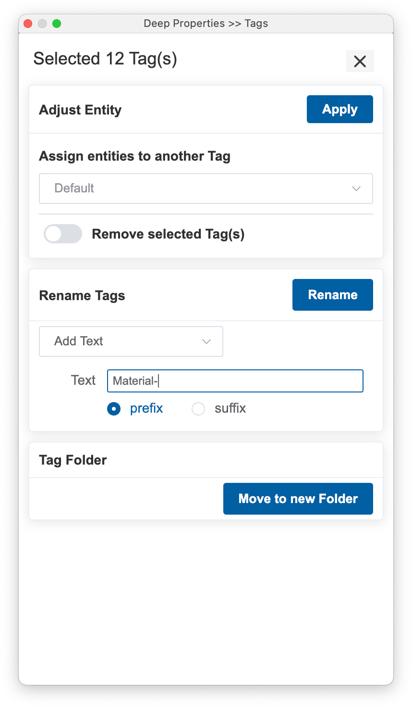Click the chevron arrow beside Add Text
The height and width of the screenshot is (707, 412).
[x=206, y=341]
